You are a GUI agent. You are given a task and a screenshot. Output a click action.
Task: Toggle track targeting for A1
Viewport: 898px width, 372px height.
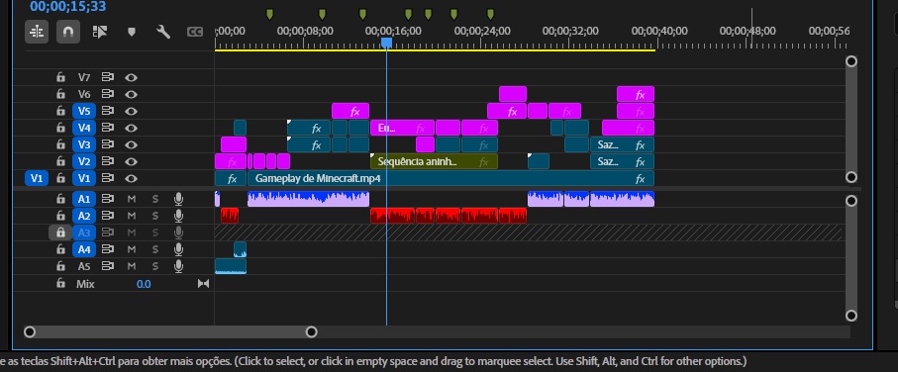coord(84,199)
